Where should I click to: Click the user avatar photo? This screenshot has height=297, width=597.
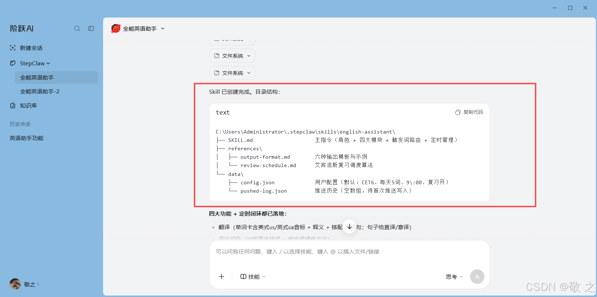15,284
